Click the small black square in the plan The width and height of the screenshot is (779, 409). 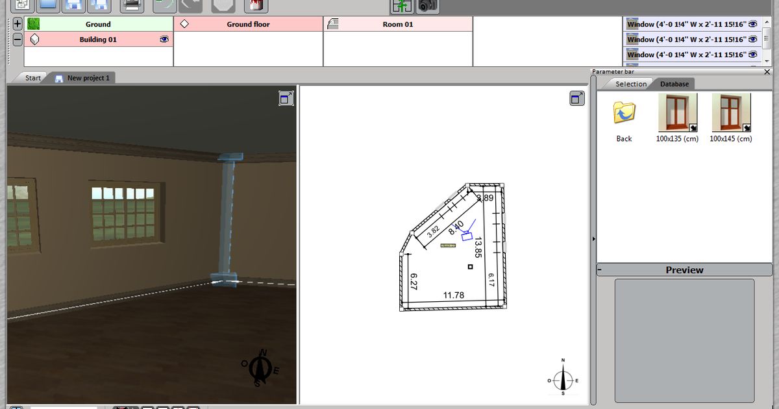(x=471, y=266)
